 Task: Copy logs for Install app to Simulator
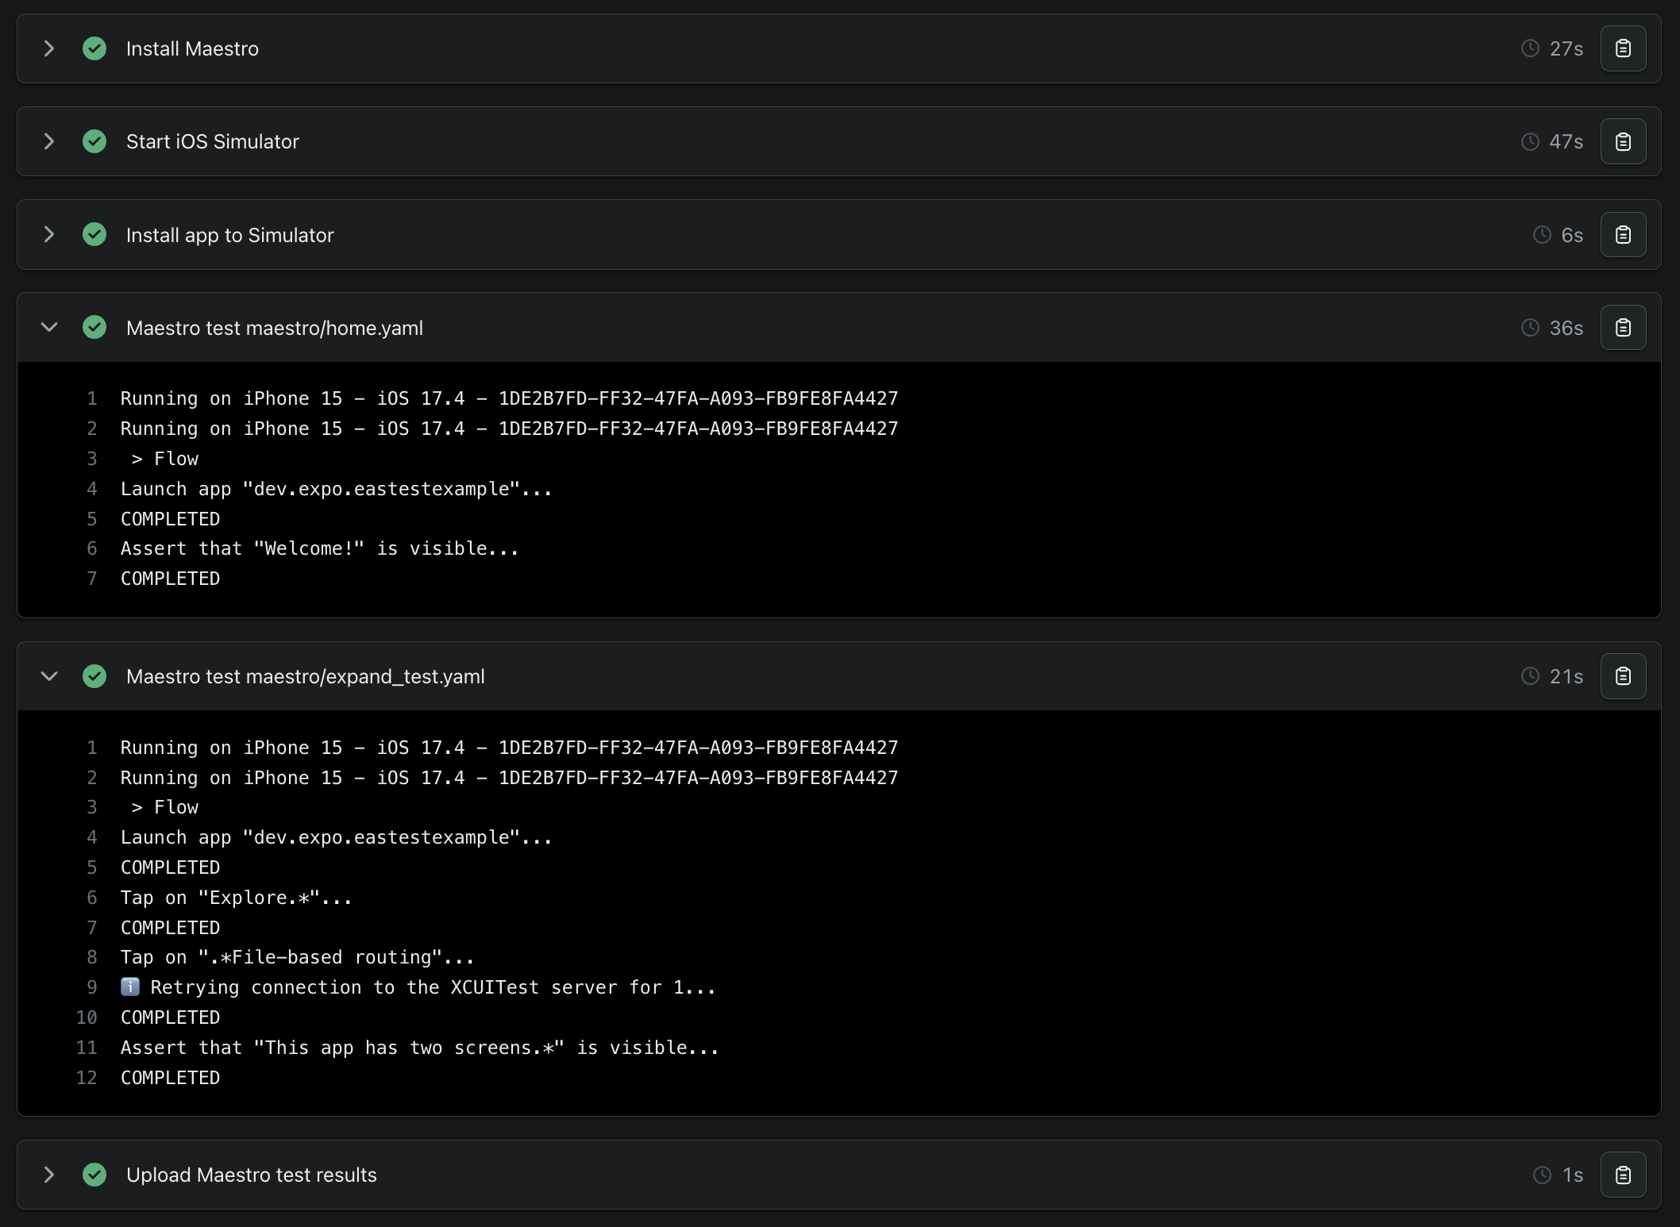(x=1623, y=234)
